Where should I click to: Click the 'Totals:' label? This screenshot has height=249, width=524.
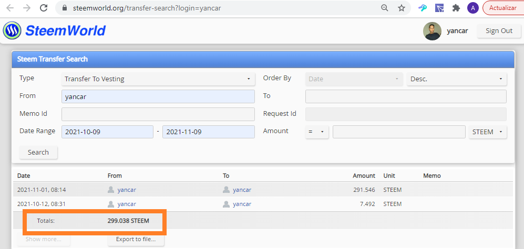click(46, 221)
